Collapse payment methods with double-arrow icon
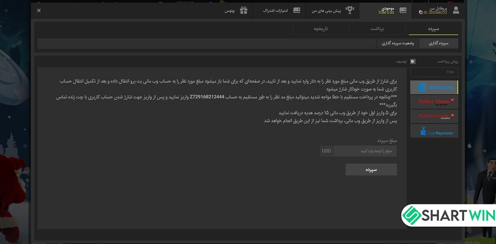 coord(413,61)
